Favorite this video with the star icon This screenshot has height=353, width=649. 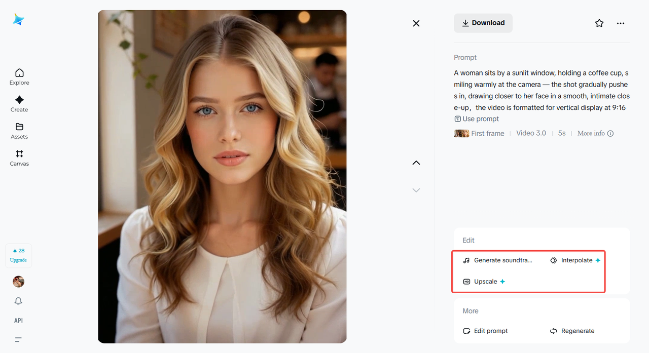tap(599, 23)
